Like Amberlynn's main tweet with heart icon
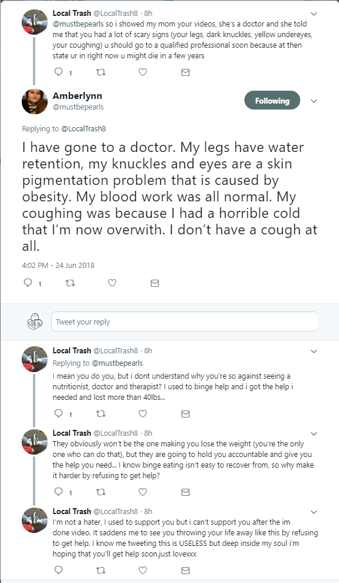The height and width of the screenshot is (583, 339). (112, 283)
